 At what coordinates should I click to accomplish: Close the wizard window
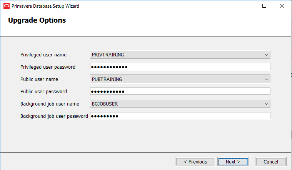[282, 6]
